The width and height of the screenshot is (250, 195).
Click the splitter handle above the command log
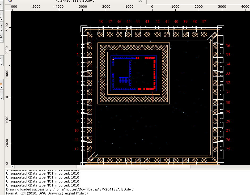(147, 169)
